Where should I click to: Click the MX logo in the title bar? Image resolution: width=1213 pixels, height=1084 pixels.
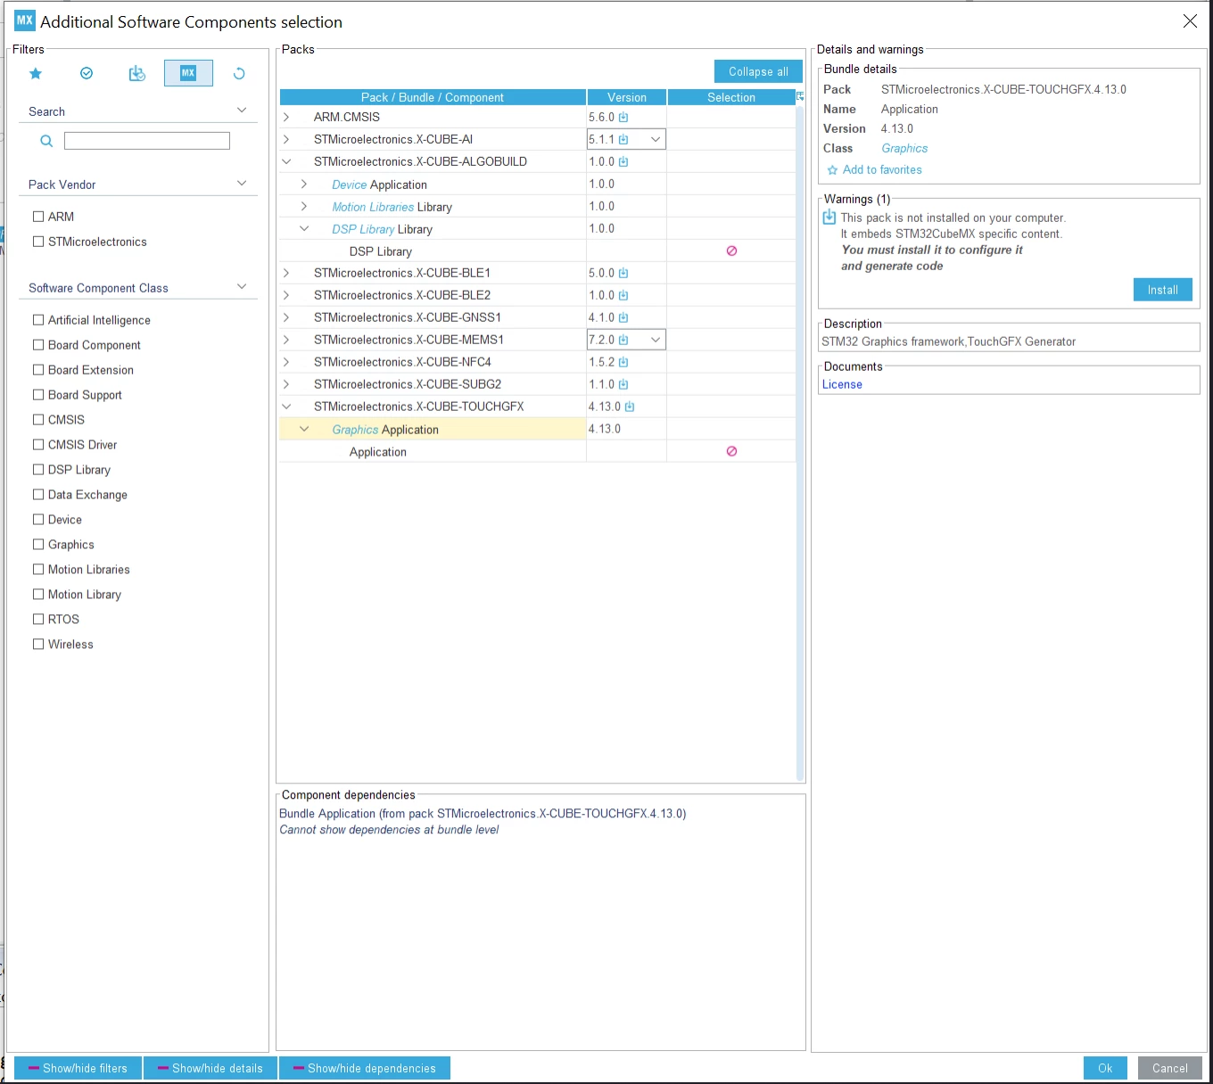click(x=25, y=21)
